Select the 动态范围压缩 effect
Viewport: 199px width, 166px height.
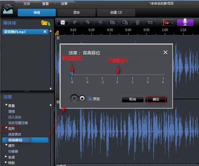(18, 123)
